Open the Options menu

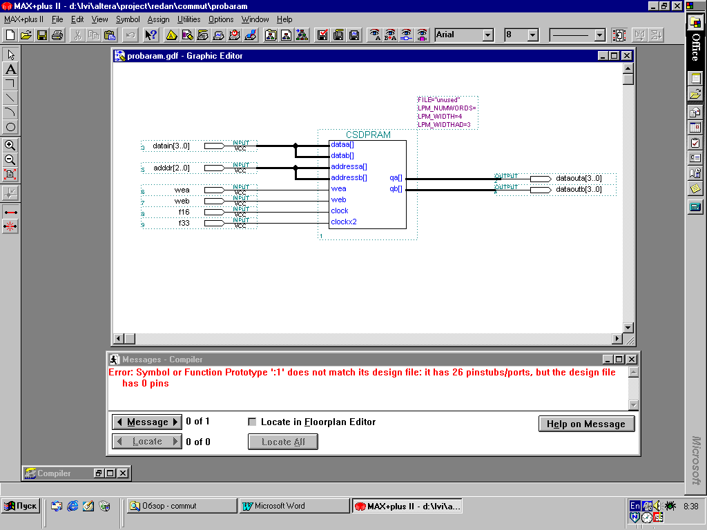(x=221, y=19)
